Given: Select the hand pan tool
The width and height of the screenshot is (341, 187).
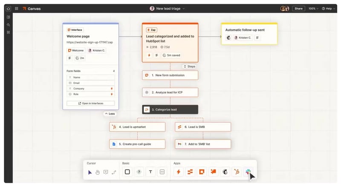Looking at the screenshot, I should (98, 172).
